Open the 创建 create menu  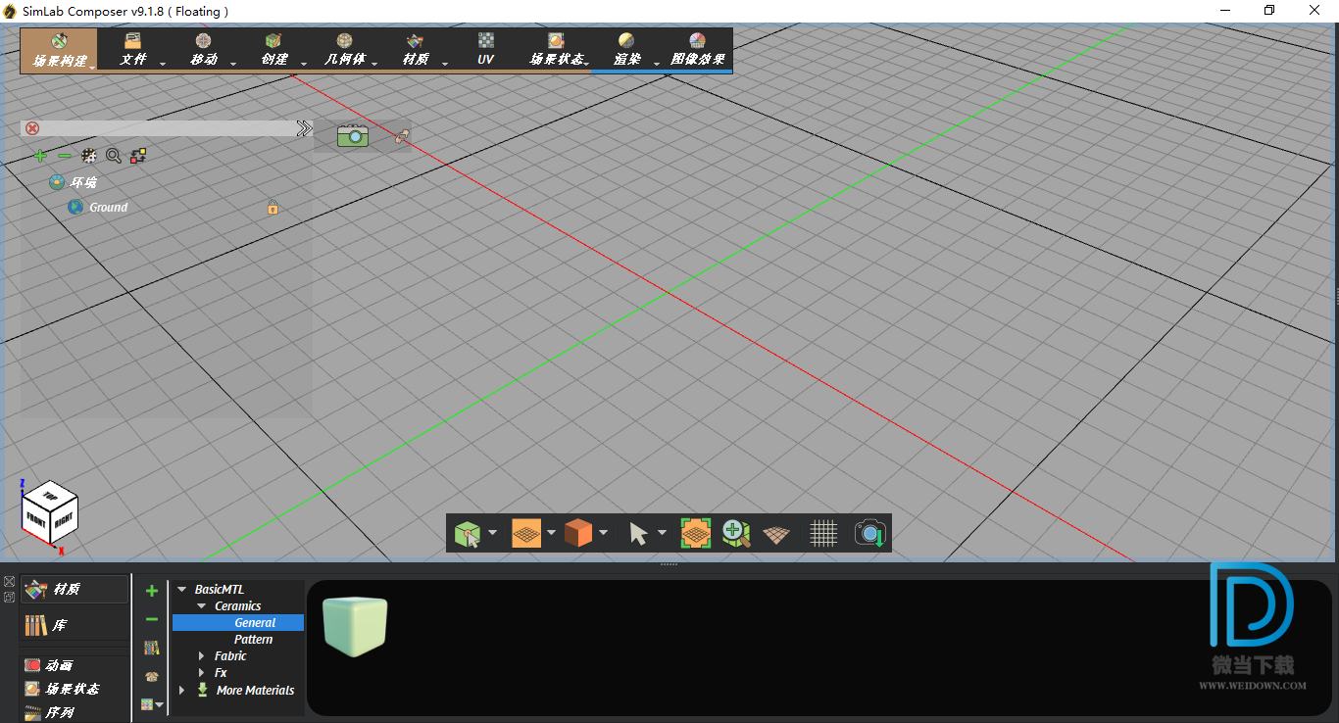point(274,50)
